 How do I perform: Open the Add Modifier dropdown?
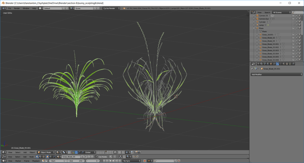tap(277, 75)
